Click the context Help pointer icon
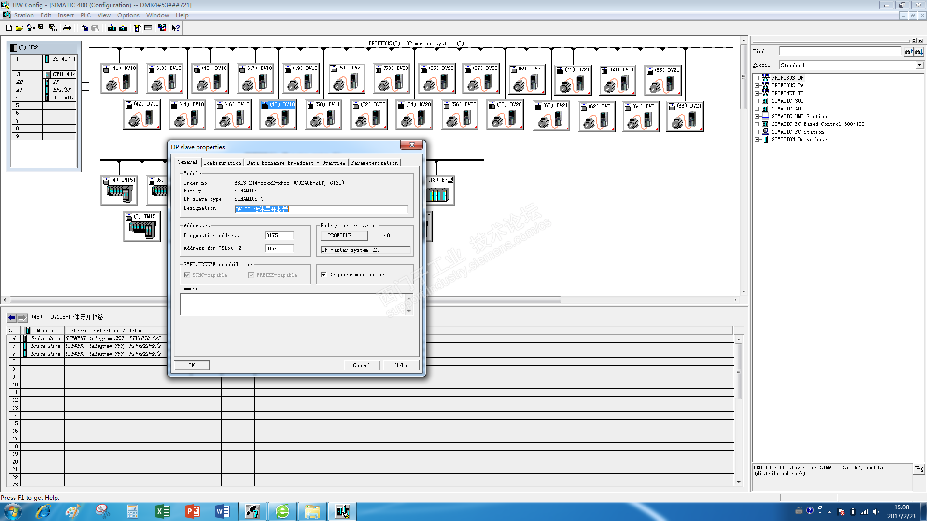Screen dimensions: 927x521 tap(176, 28)
